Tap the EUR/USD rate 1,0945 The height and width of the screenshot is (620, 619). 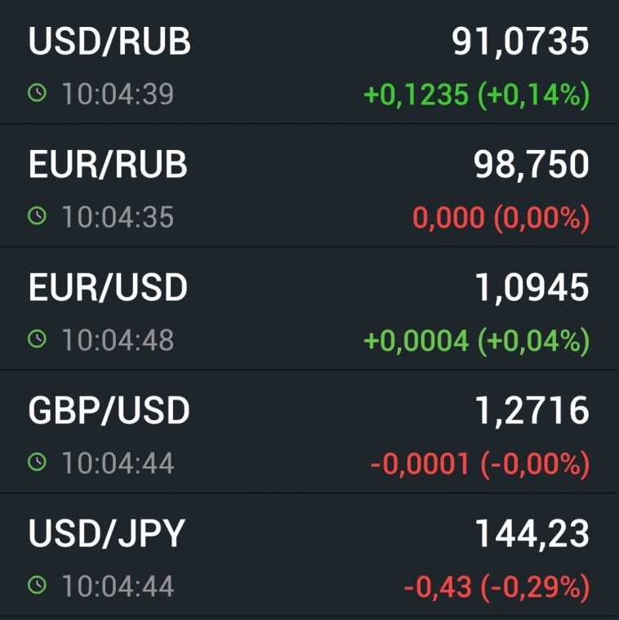(x=531, y=287)
